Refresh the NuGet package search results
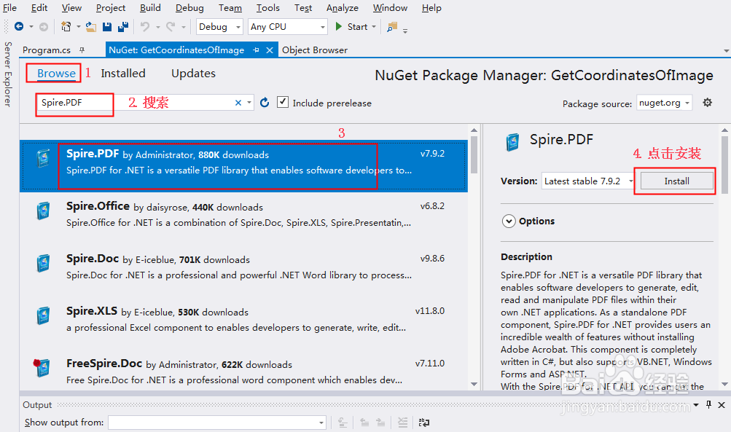Image resolution: width=731 pixels, height=432 pixels. coord(265,103)
